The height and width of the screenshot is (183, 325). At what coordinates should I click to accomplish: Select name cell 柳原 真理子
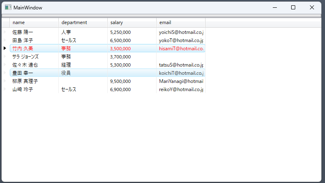34,81
